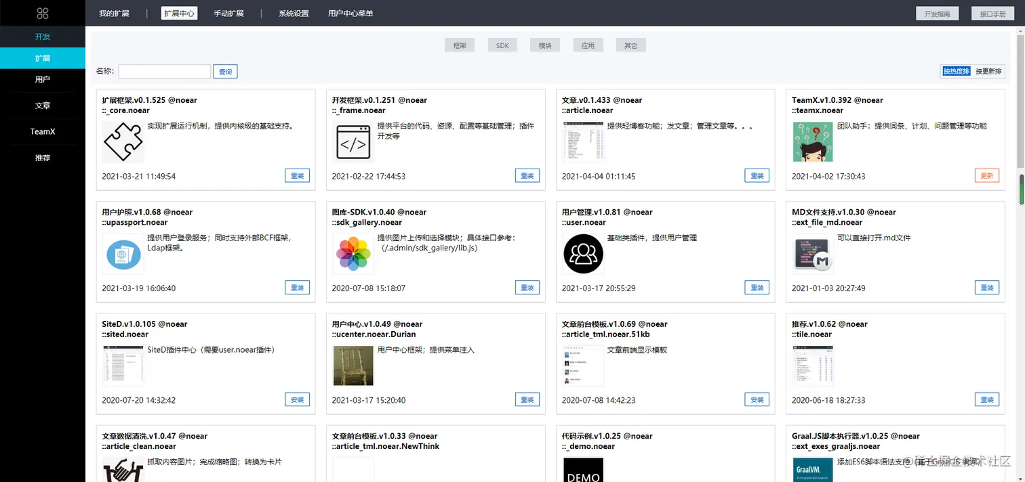Click the colorful flower icon of 图库-SDK
This screenshot has width=1025, height=482.
[353, 254]
